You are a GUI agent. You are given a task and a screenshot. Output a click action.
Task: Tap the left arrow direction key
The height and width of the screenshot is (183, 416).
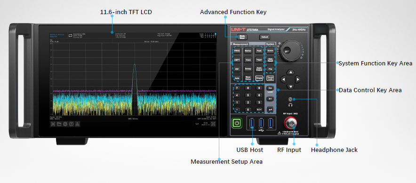[x=284, y=80]
